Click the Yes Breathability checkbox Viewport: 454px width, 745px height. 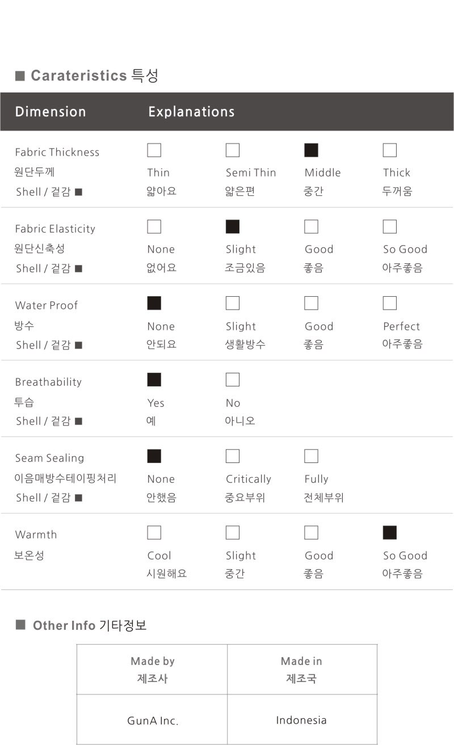(154, 380)
